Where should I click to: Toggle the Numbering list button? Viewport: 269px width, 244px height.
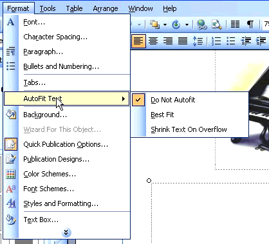click(x=216, y=41)
